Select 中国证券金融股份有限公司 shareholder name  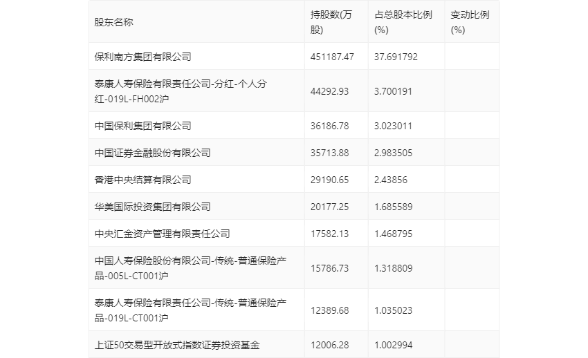pos(153,153)
